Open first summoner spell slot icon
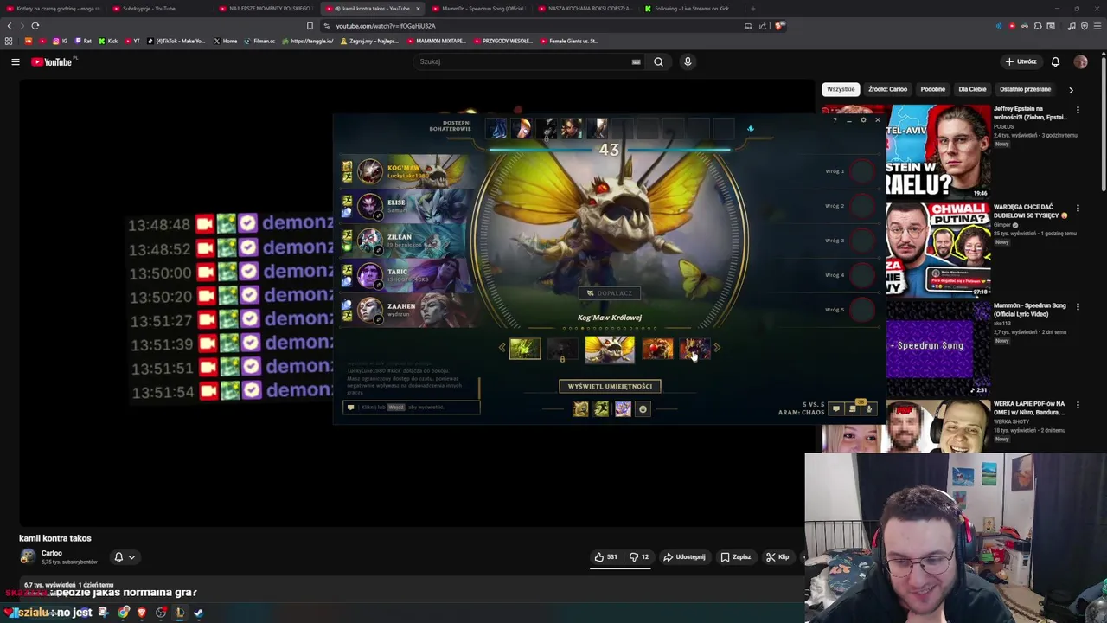Viewport: 1107px width, 623px height. point(580,409)
